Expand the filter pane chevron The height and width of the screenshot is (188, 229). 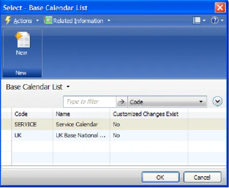click(217, 101)
